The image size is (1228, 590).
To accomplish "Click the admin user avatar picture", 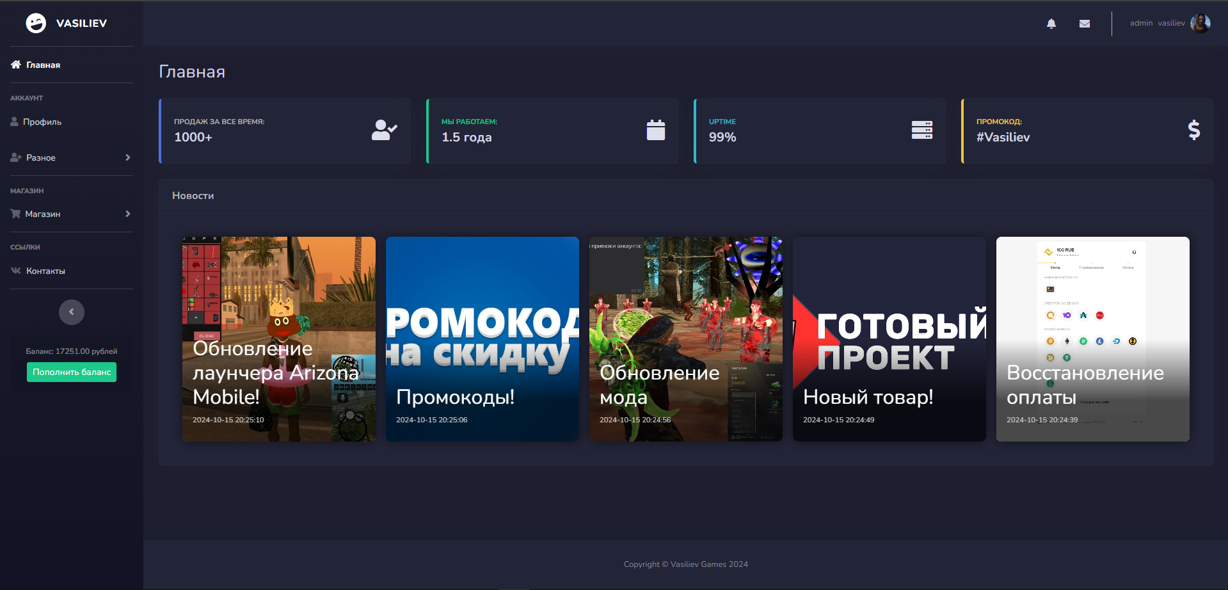I will (1200, 23).
